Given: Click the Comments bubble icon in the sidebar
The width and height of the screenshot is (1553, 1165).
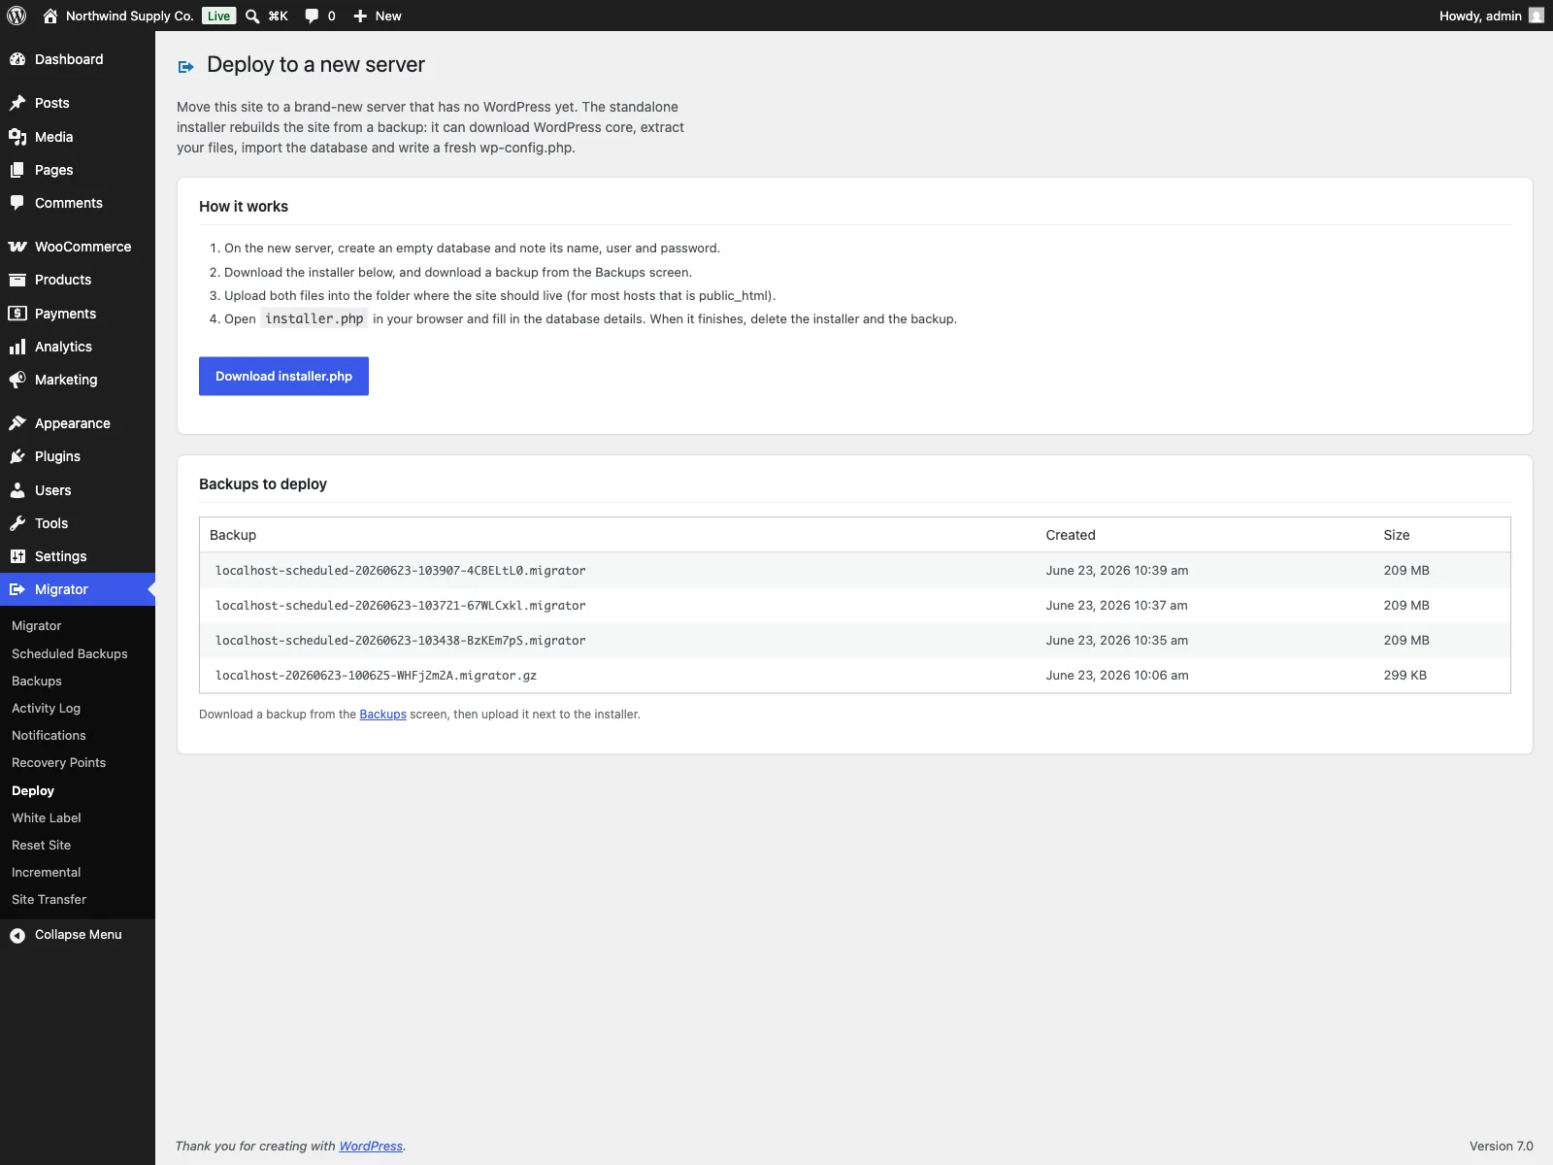Looking at the screenshot, I should click(x=17, y=203).
